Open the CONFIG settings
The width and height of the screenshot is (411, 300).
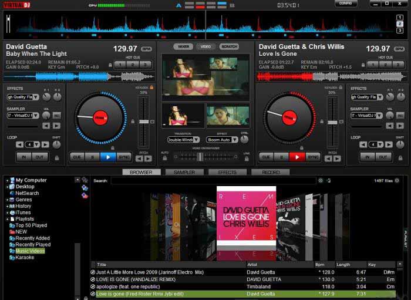pyautogui.click(x=346, y=4)
